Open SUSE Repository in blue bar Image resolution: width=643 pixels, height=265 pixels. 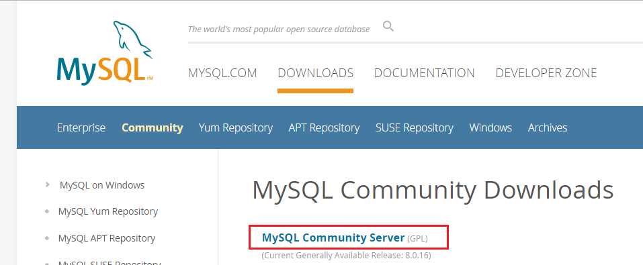tap(415, 127)
